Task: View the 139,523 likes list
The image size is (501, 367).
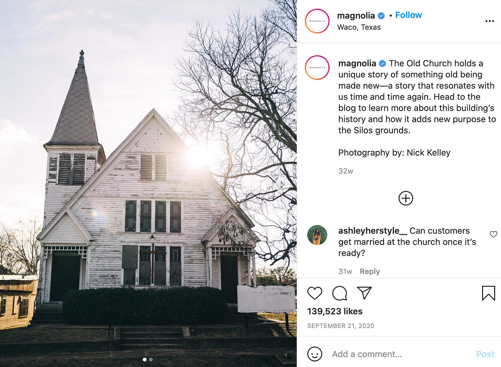Action: coord(335,311)
